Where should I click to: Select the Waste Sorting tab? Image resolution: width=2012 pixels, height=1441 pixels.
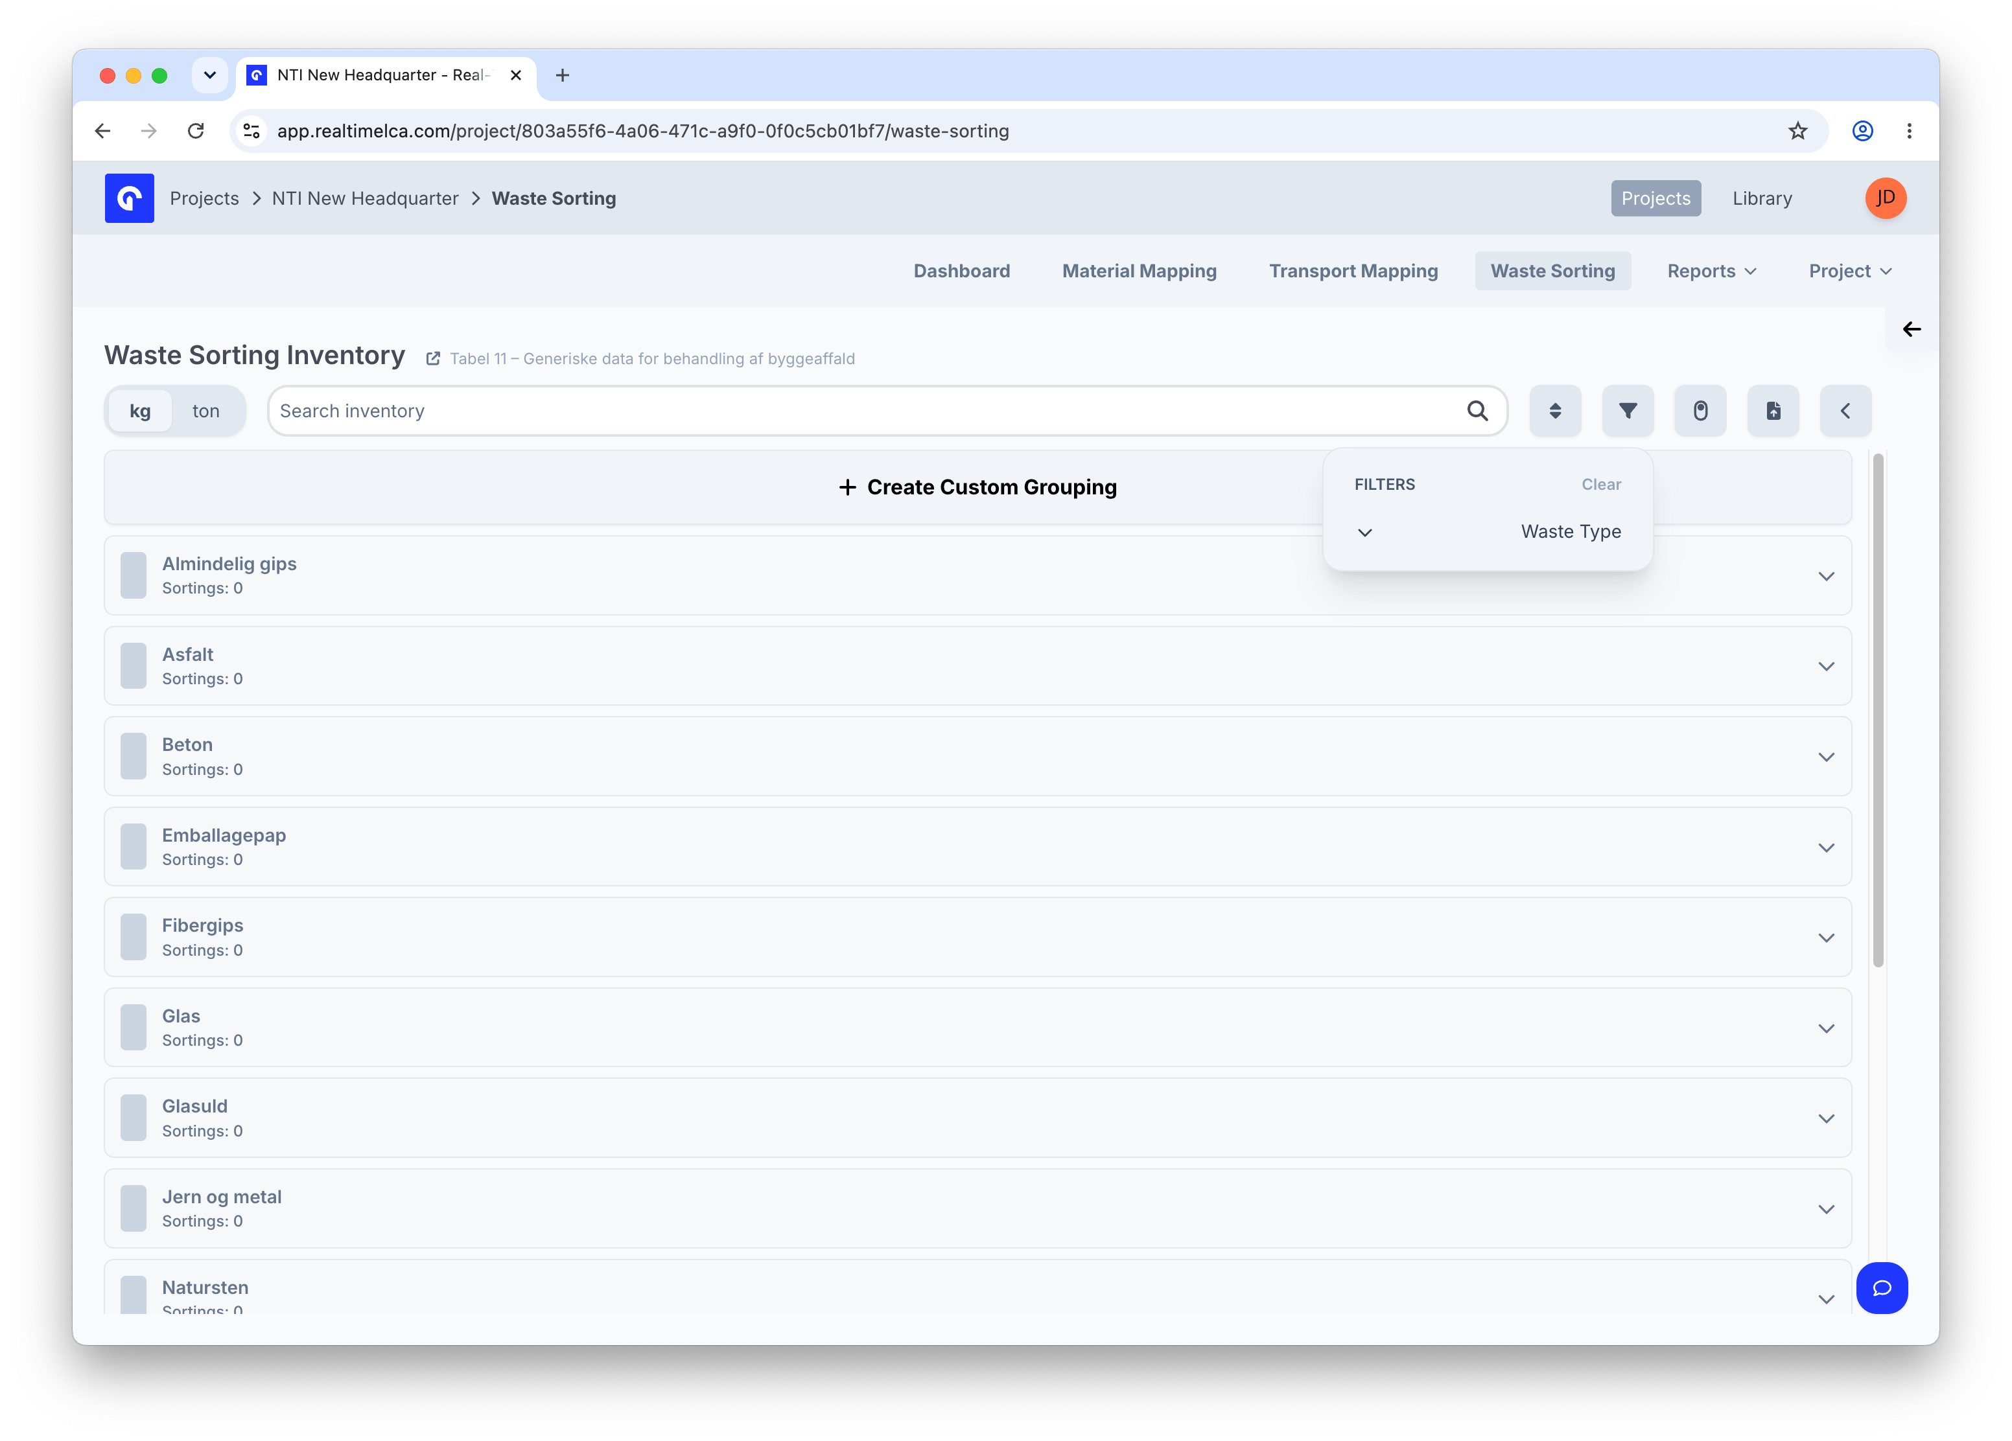(1552, 270)
